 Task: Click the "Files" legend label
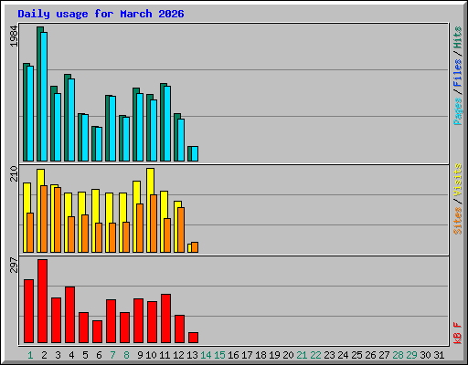coord(458,72)
